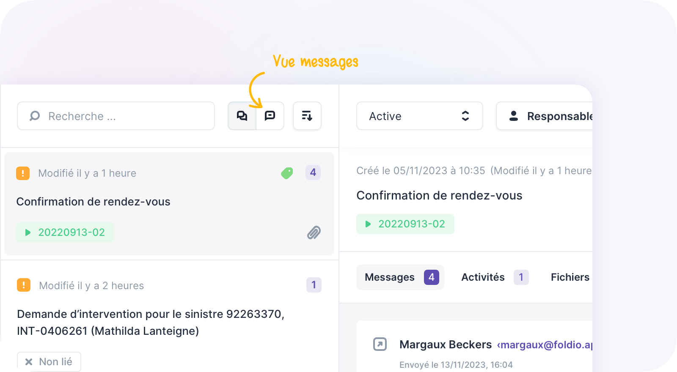This screenshot has height=372, width=677.
Task: Click orange alert icon on first conversation
Action: (23, 173)
